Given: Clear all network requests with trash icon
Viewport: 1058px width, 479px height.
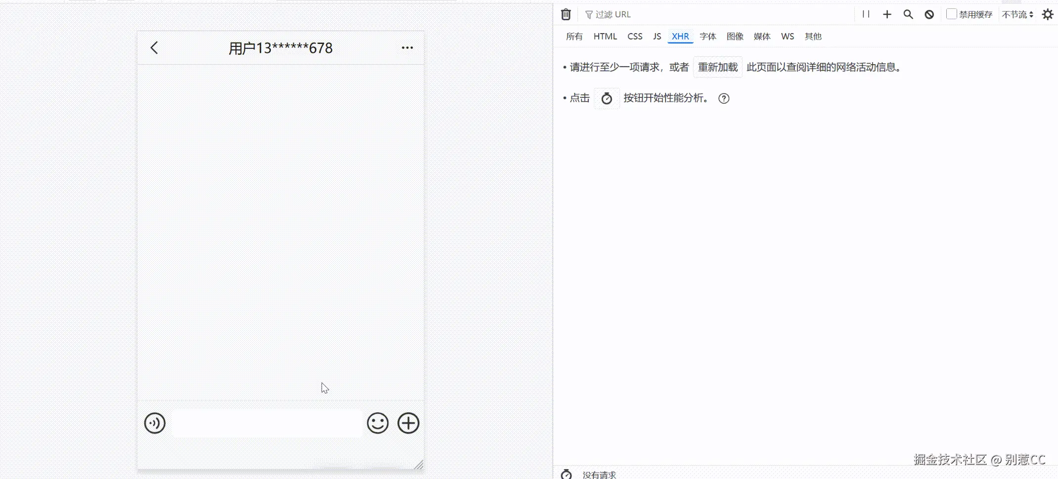Looking at the screenshot, I should [x=566, y=14].
